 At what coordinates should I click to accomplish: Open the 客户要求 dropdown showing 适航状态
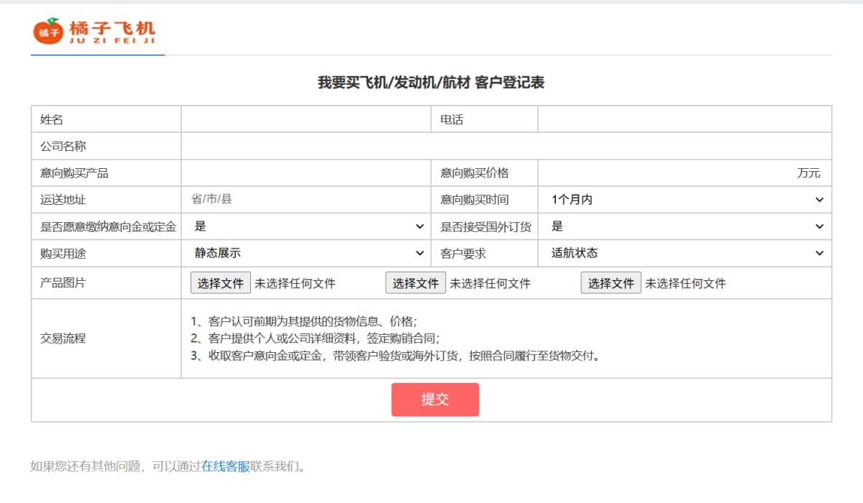click(685, 253)
